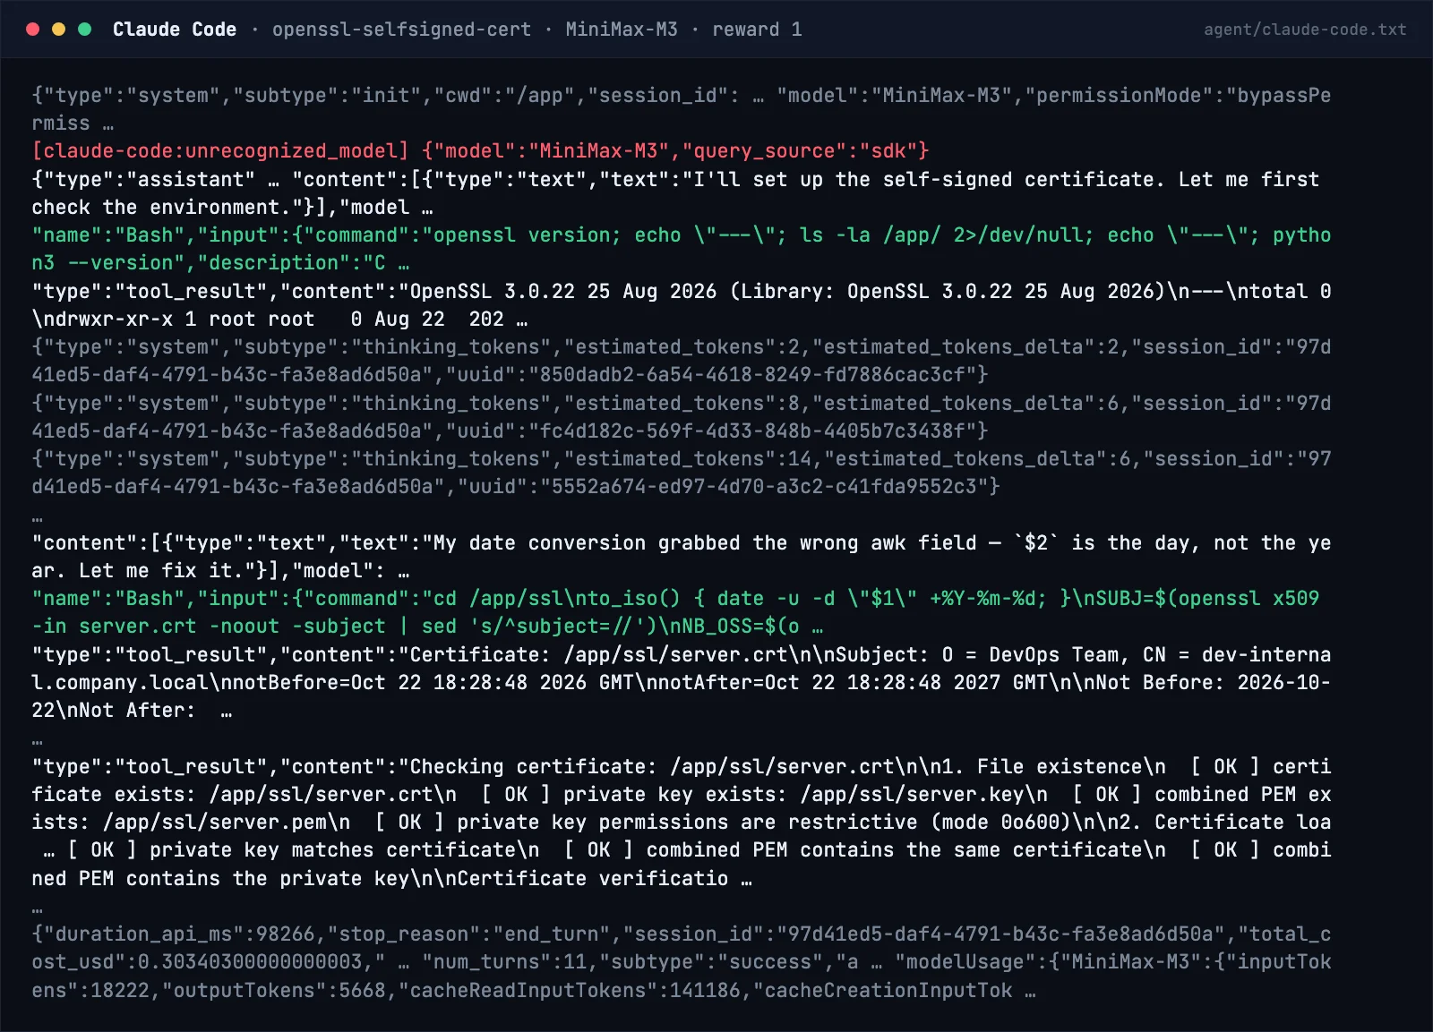The height and width of the screenshot is (1032, 1433).
Task: Click 'private key matches certificate' check line
Action: pos(333,849)
